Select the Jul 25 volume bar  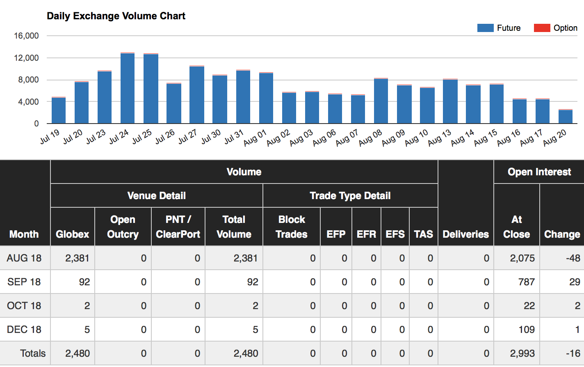click(151, 88)
